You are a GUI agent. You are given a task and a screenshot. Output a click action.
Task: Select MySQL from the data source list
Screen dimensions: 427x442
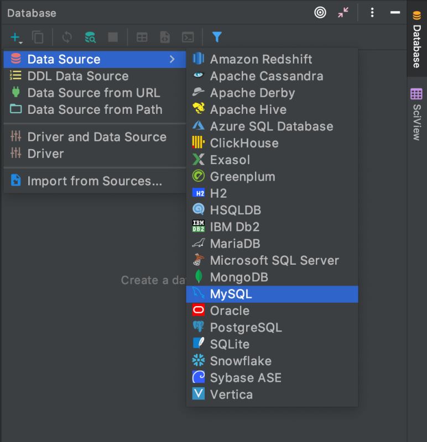231,294
